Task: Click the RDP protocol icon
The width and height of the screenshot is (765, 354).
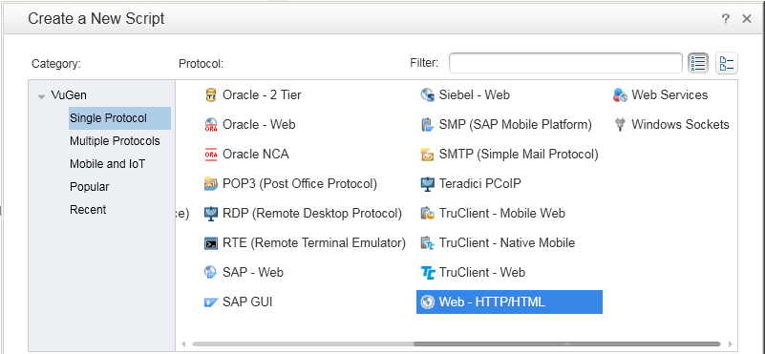Action: pos(210,214)
